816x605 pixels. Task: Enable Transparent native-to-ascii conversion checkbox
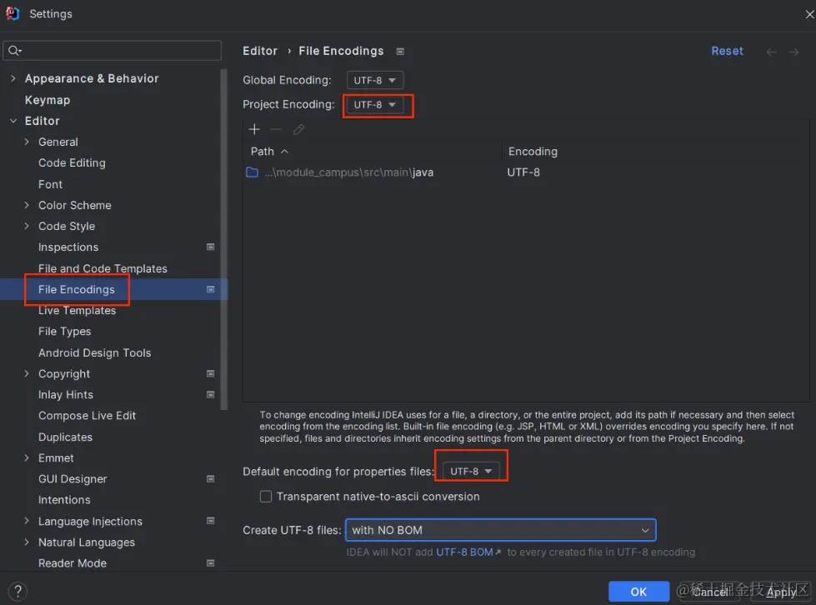click(266, 497)
